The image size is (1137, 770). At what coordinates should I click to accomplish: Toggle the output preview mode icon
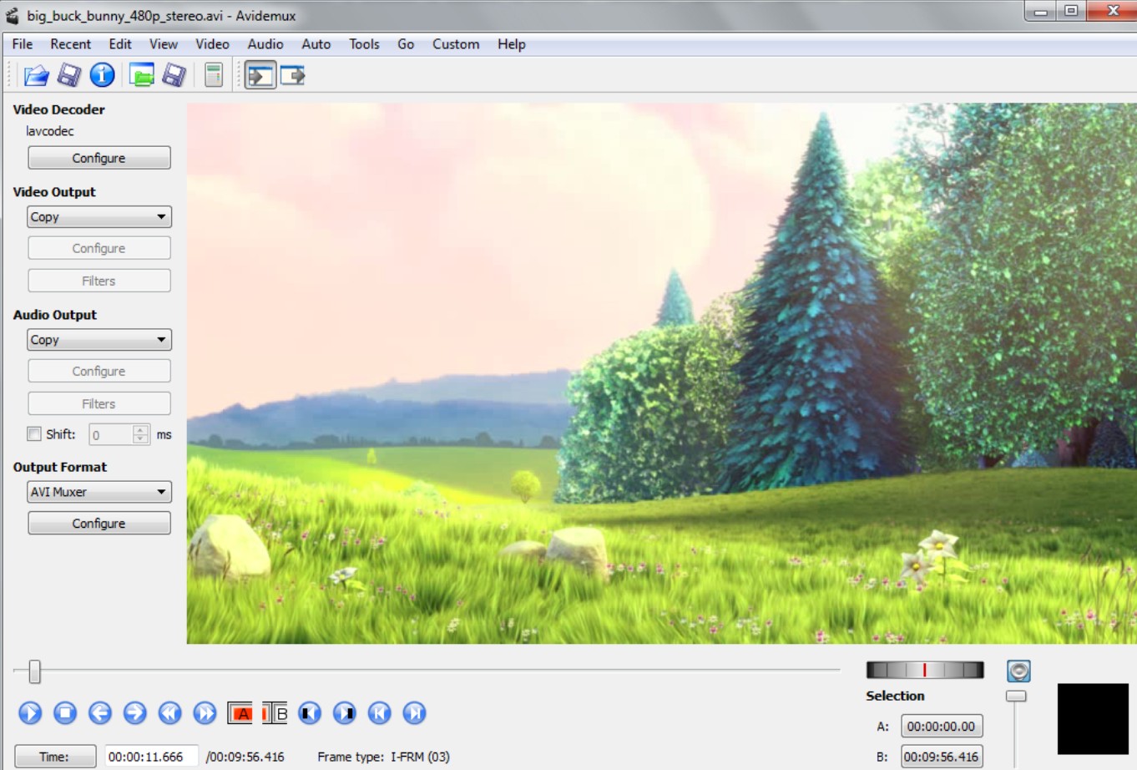click(292, 76)
